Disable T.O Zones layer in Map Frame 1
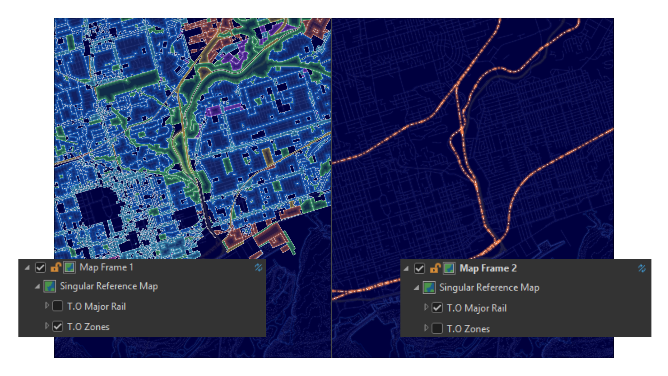This screenshot has width=668, height=376. 57,327
